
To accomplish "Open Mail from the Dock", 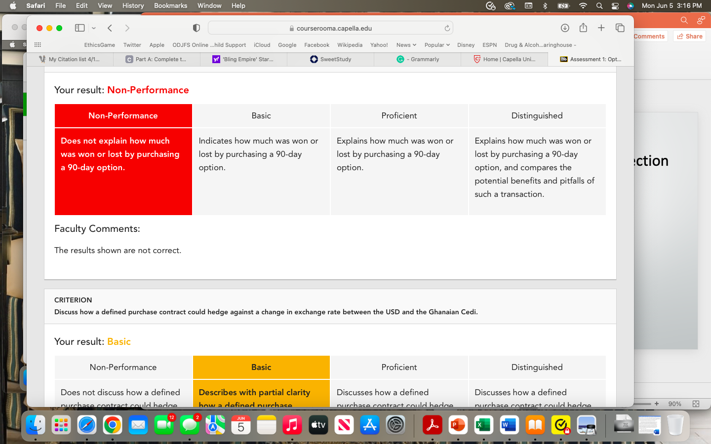I will coord(138,425).
